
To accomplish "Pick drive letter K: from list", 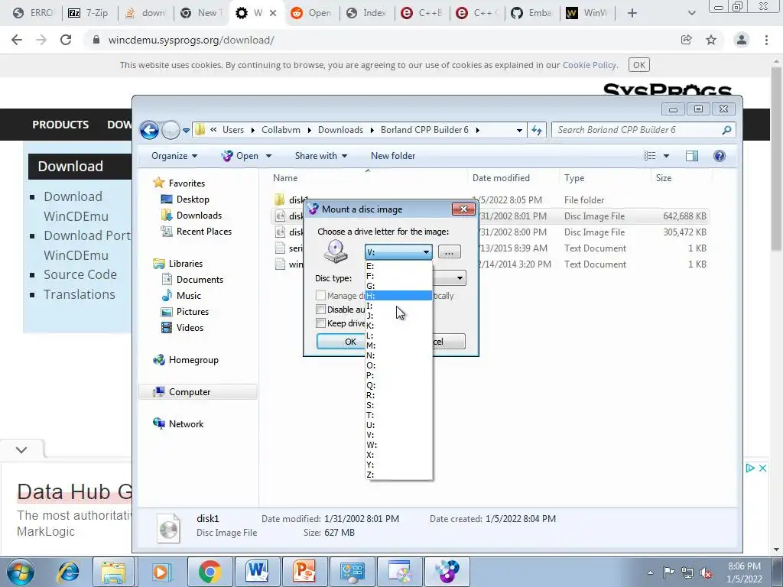I will click(x=398, y=326).
